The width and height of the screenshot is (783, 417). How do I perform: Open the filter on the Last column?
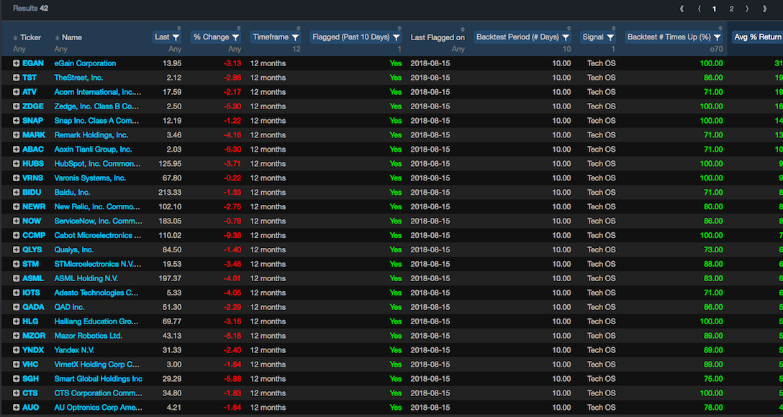click(x=176, y=37)
